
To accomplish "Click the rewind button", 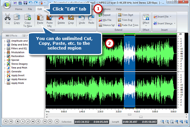I will [11, 121].
